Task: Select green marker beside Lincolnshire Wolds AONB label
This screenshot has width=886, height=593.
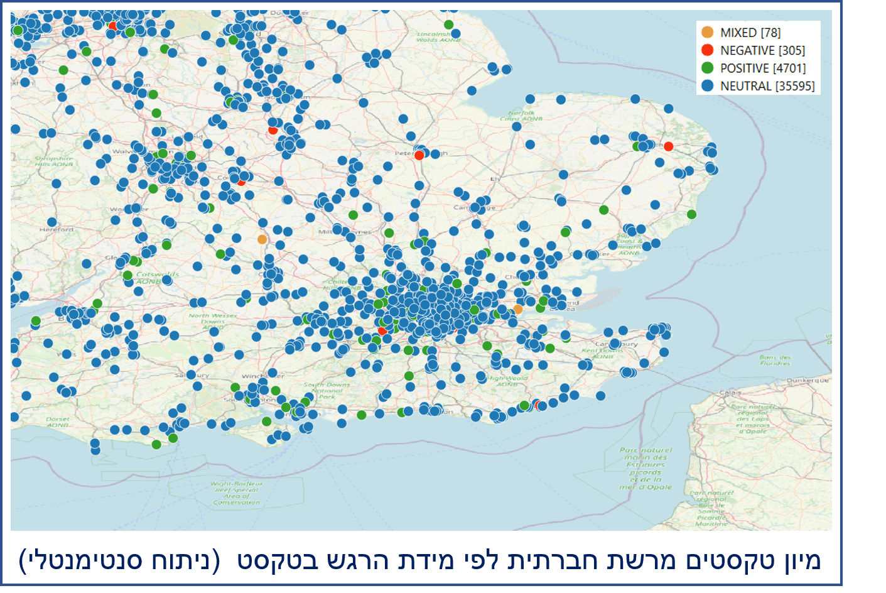Action: [448, 24]
